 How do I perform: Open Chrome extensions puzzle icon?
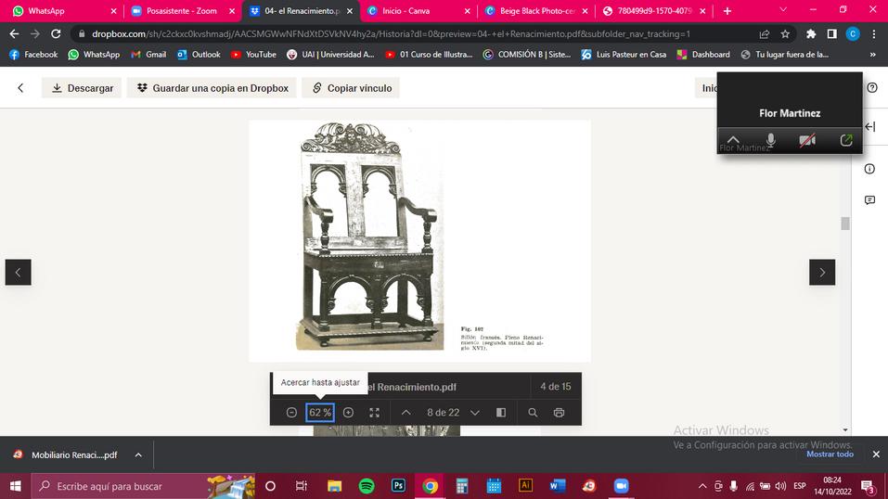811,34
